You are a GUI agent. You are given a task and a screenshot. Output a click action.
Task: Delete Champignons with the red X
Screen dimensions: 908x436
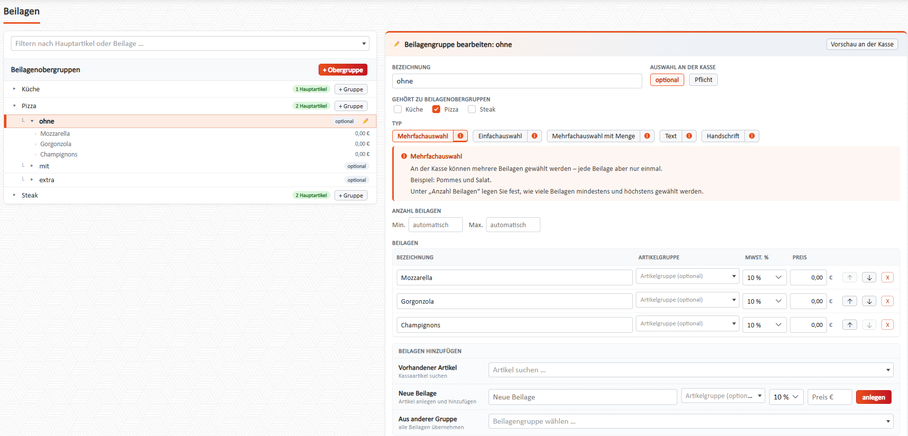click(888, 325)
